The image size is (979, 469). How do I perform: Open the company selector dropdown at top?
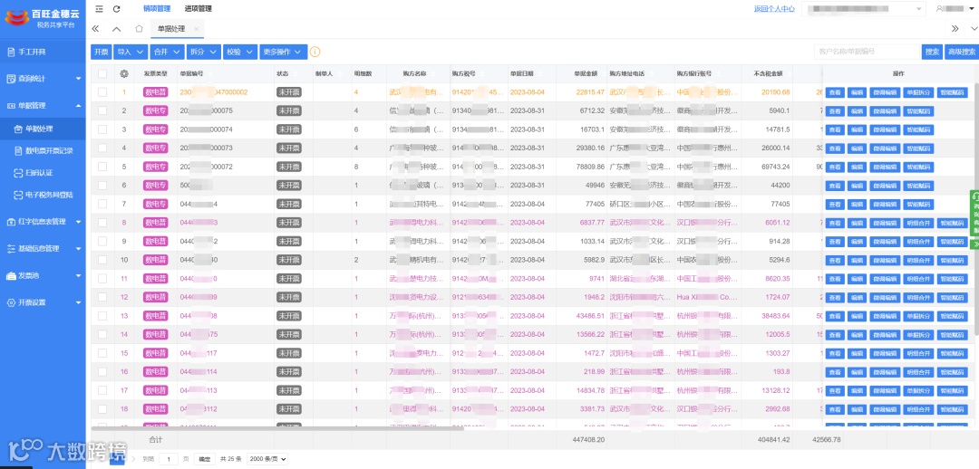863,9
